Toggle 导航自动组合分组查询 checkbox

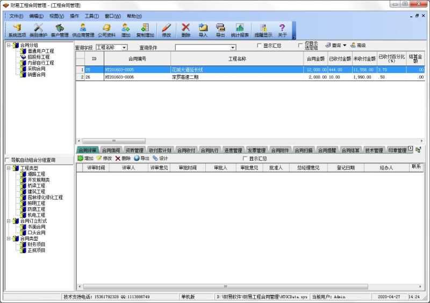(x=7, y=160)
